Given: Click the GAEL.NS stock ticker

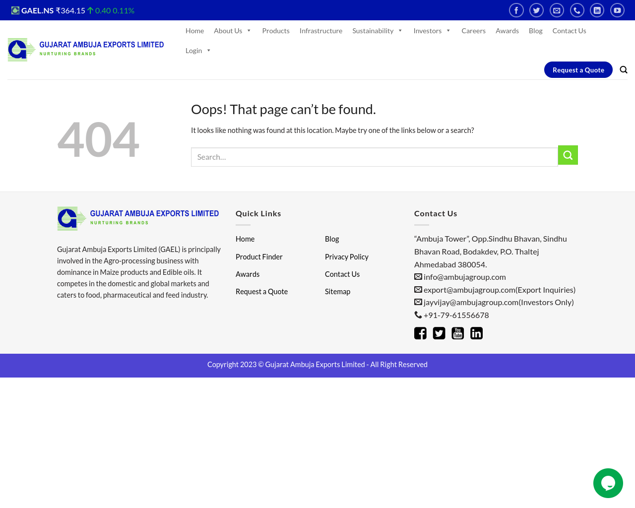Looking at the screenshot, I should (x=73, y=10).
